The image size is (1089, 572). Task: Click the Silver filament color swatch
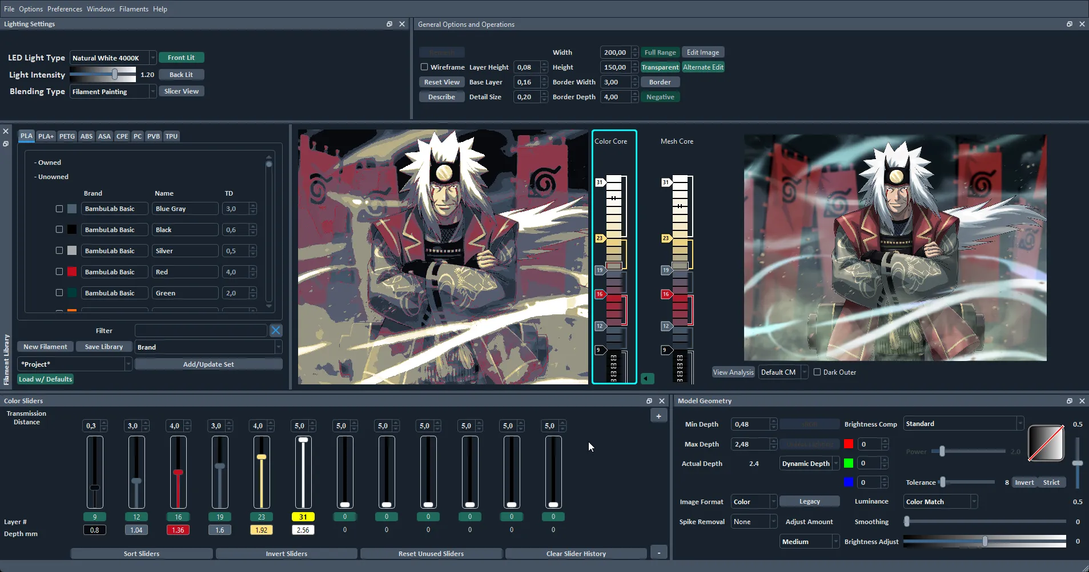[72, 251]
